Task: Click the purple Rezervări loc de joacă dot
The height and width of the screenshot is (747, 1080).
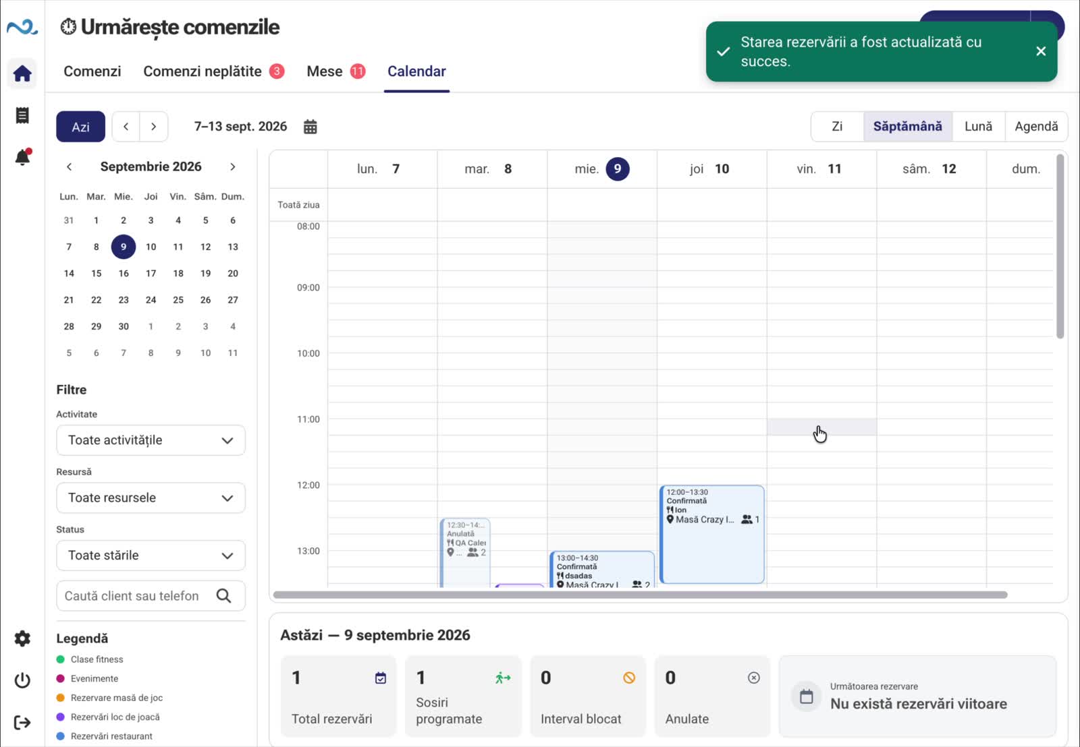Action: pos(61,717)
